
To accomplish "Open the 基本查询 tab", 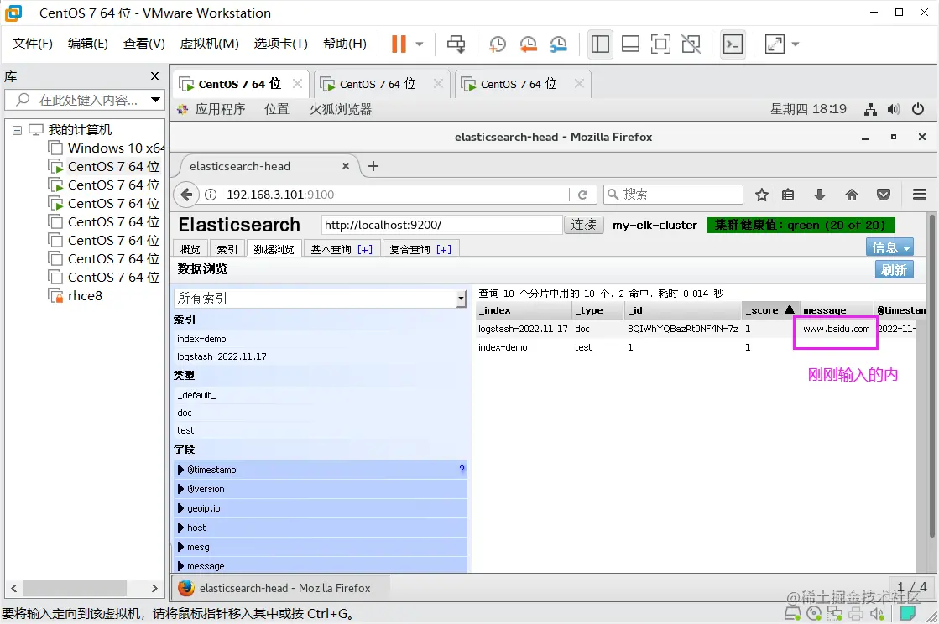I will (342, 249).
